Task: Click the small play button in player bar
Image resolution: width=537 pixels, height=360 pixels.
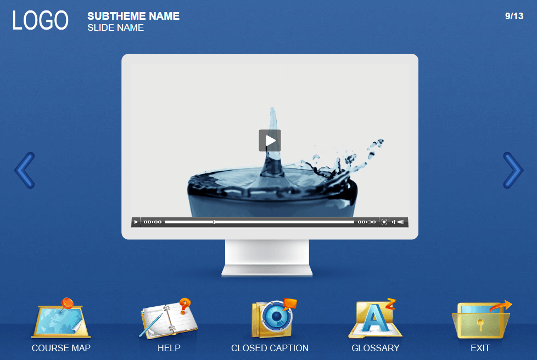Action: (x=136, y=222)
